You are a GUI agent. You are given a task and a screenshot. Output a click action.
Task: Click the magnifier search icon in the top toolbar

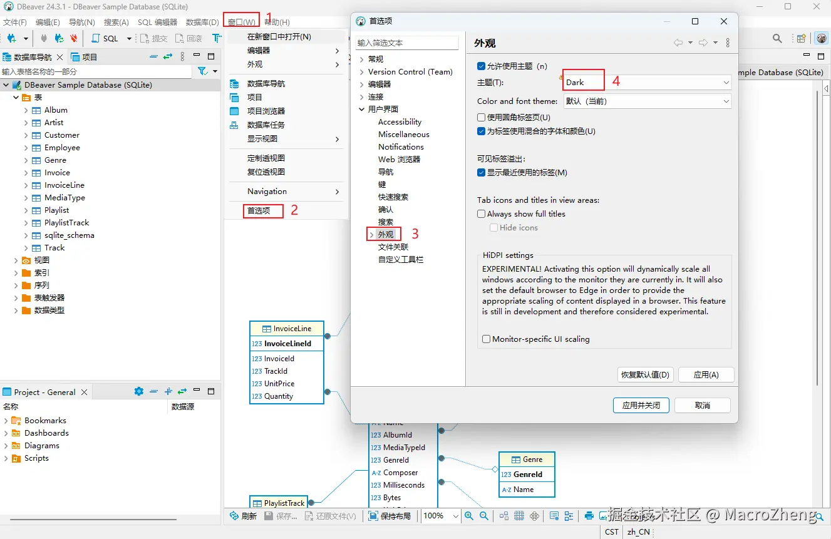777,38
